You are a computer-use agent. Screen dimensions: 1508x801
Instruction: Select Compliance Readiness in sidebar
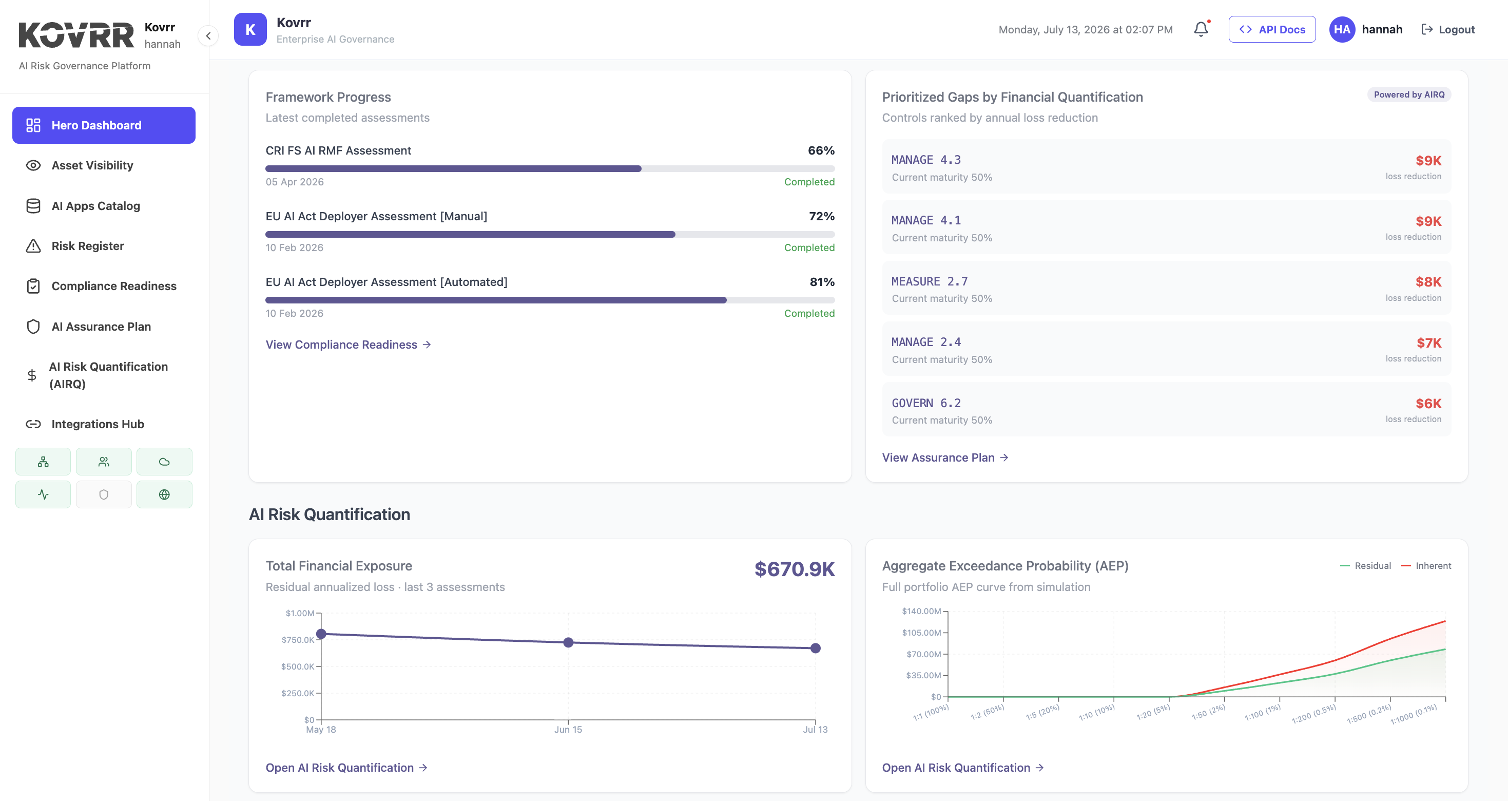coord(104,285)
